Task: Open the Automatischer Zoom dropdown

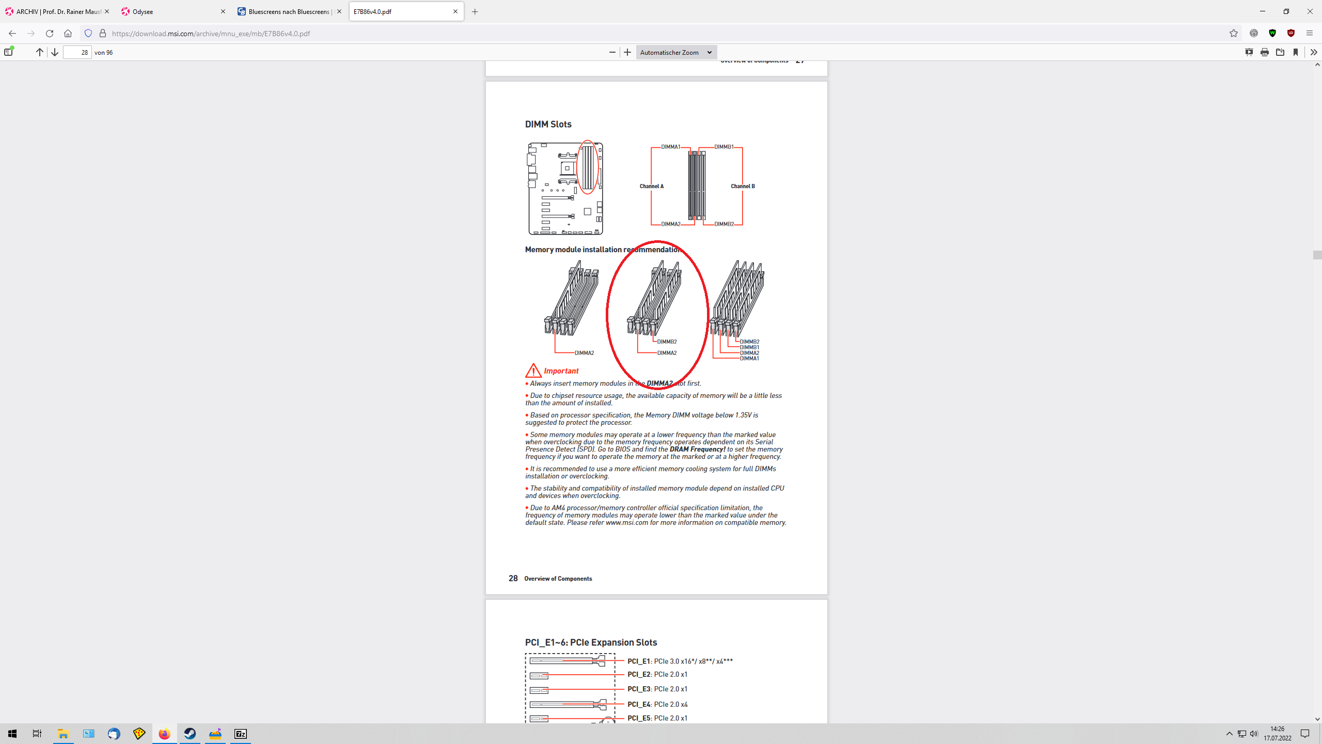Action: coord(676,52)
